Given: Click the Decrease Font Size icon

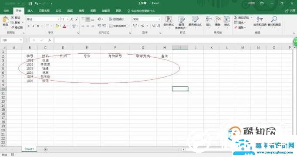Looking at the screenshot, I should (x=77, y=19).
